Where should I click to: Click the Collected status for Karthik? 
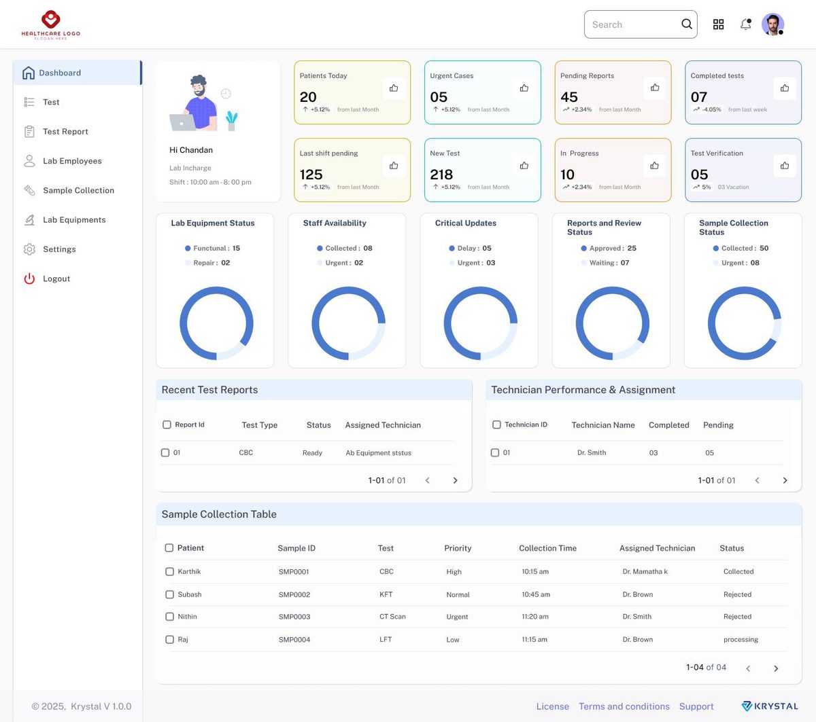tap(738, 572)
